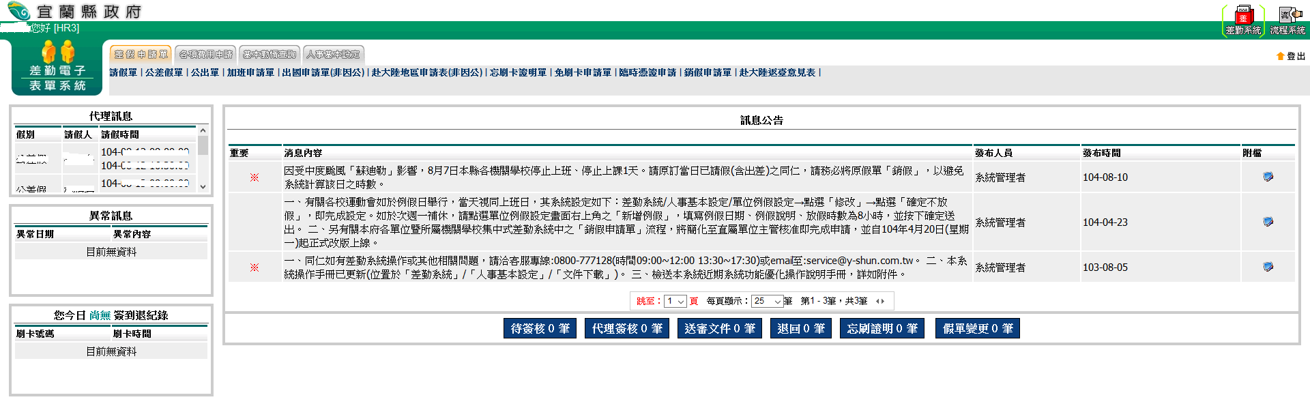Open the 差勤系統 red folder icon

(x=1242, y=15)
